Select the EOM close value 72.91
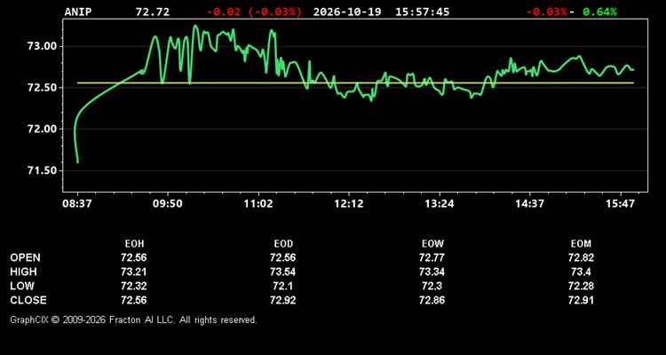Image resolution: width=666 pixels, height=355 pixels. (x=581, y=300)
